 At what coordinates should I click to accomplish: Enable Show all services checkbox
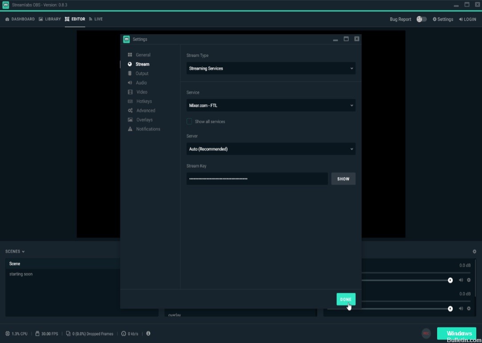189,122
